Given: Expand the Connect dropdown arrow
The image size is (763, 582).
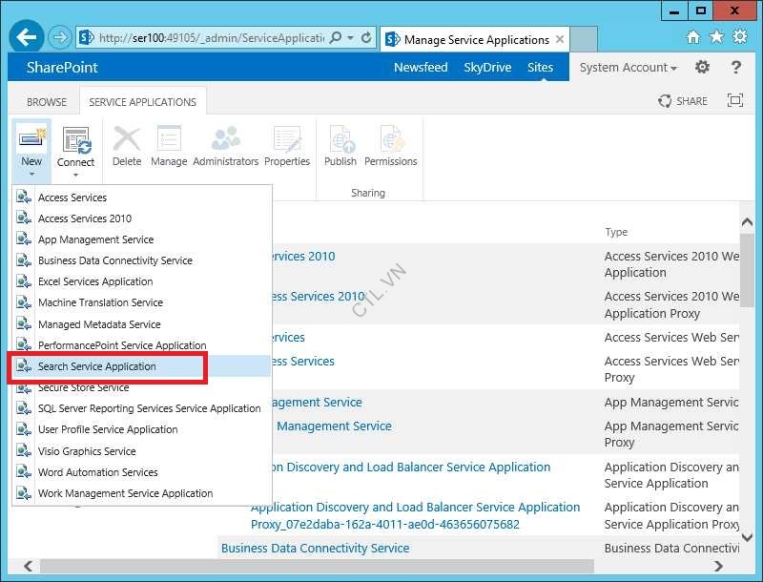Looking at the screenshot, I should (75, 175).
